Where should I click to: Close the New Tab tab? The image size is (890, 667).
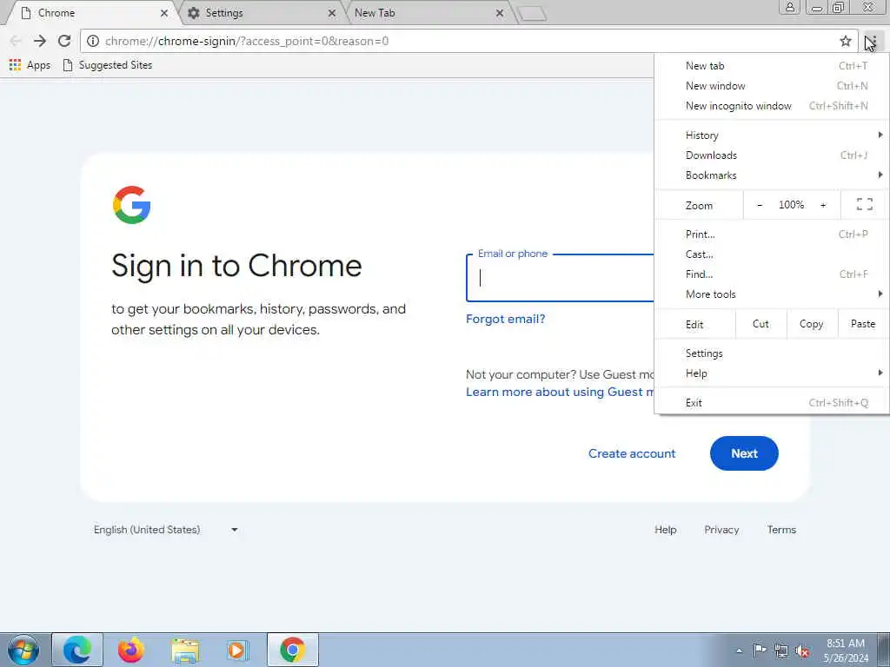click(x=500, y=13)
